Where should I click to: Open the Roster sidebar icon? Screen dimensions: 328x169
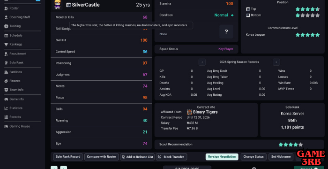(x=6, y=8)
